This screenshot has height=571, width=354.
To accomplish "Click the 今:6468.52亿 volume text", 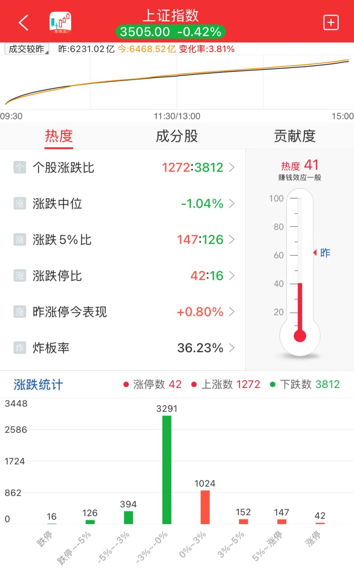I will [147, 49].
